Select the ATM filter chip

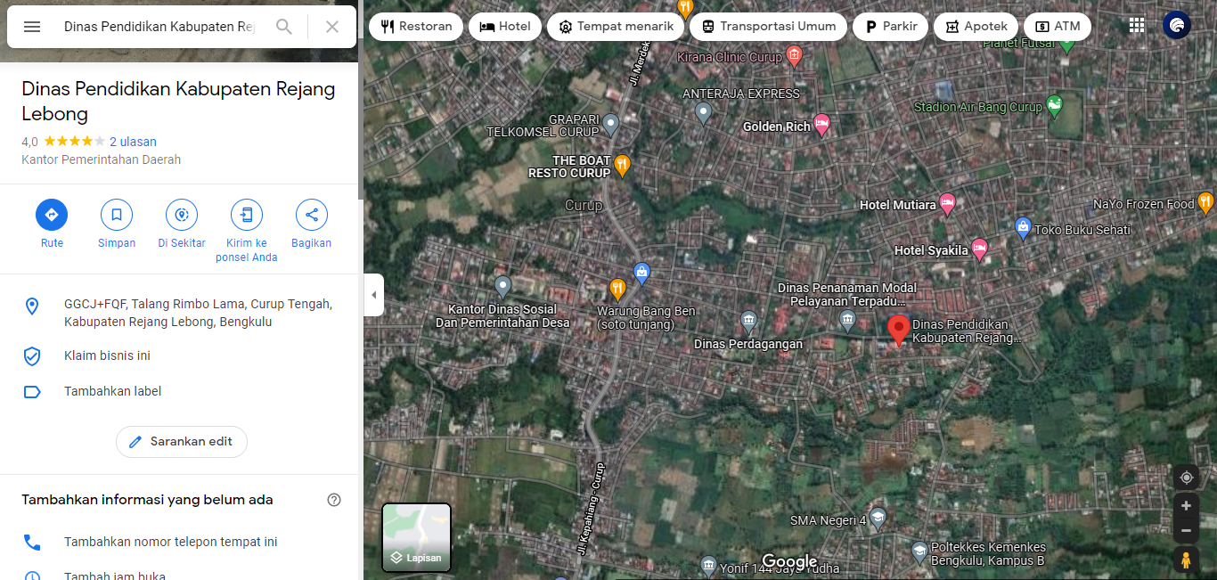[x=1057, y=27]
